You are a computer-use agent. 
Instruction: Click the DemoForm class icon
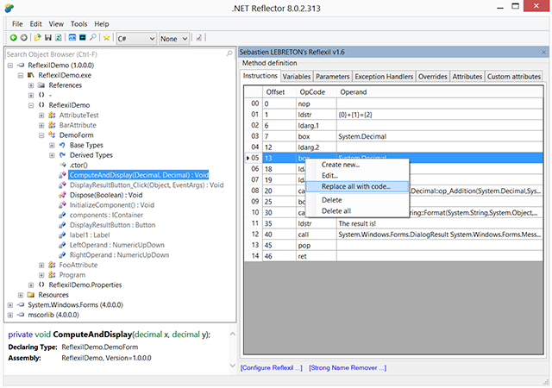coord(52,135)
